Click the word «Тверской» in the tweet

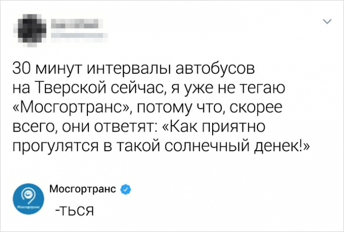point(70,89)
